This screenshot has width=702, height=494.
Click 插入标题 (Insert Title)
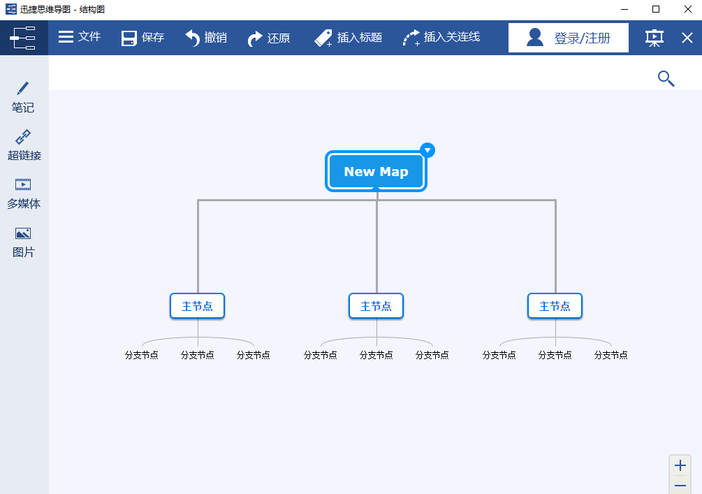click(x=348, y=37)
